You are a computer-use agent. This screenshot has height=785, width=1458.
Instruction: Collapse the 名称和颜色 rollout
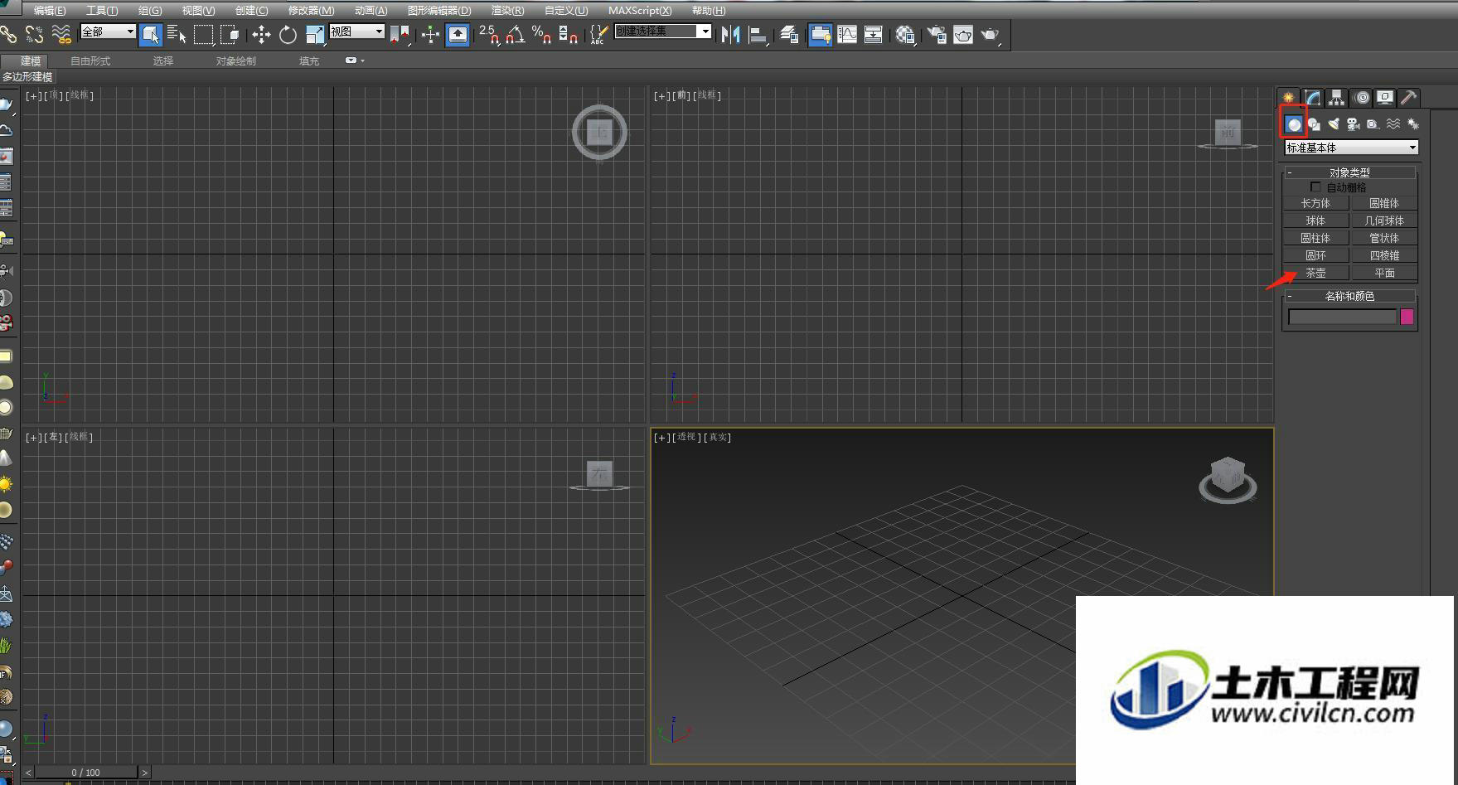pyautogui.click(x=1349, y=296)
